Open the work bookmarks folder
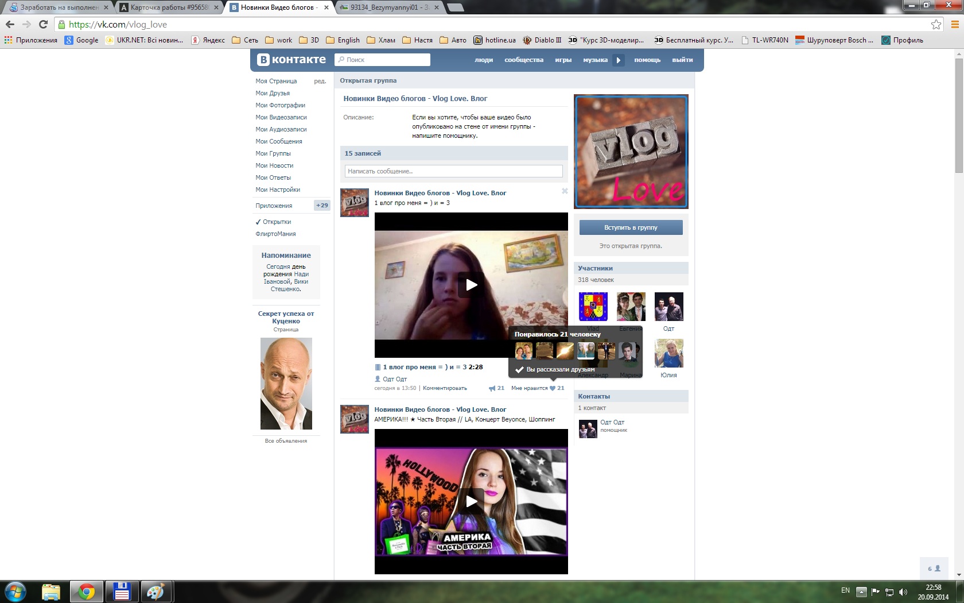The width and height of the screenshot is (964, 603). tap(278, 40)
